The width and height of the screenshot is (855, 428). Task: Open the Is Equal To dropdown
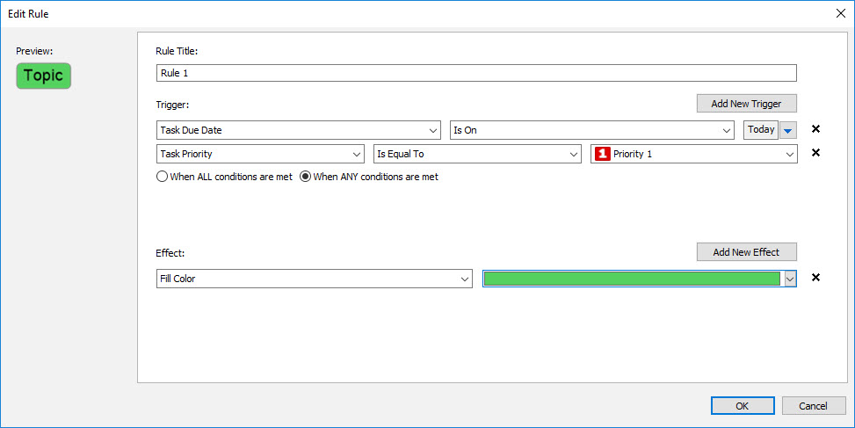click(x=574, y=154)
